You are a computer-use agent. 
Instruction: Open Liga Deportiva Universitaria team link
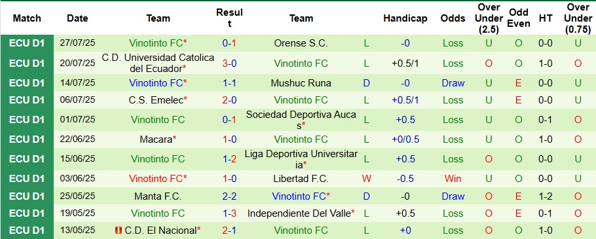[x=301, y=159]
